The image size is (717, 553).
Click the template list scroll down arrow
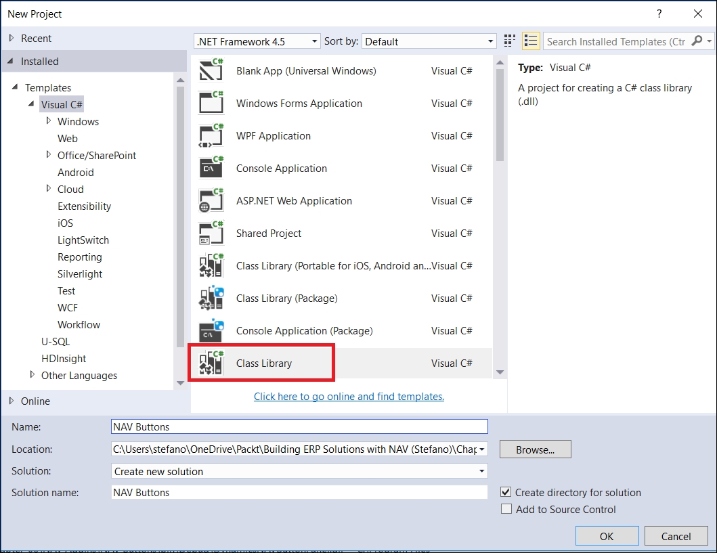pos(500,372)
